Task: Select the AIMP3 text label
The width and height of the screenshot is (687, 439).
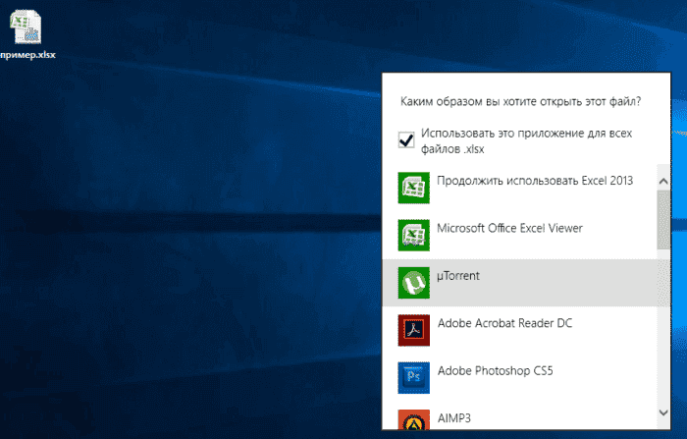Action: coord(453,416)
